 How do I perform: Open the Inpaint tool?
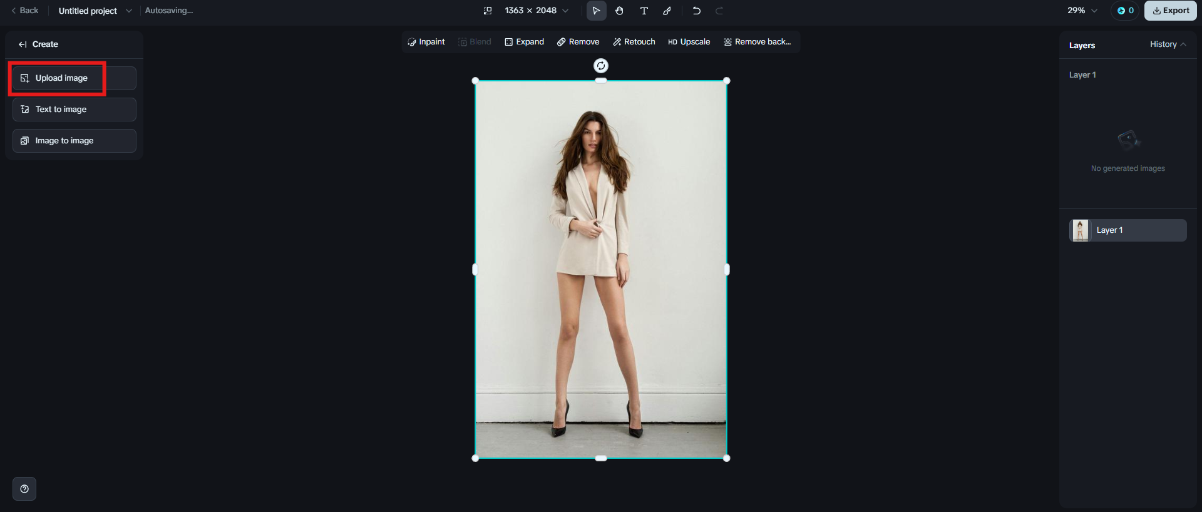pyautogui.click(x=426, y=42)
